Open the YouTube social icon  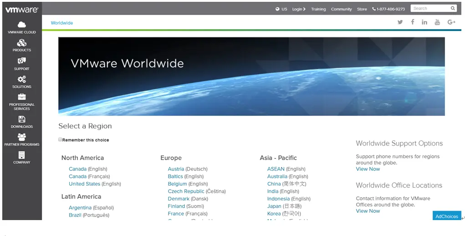(437, 22)
